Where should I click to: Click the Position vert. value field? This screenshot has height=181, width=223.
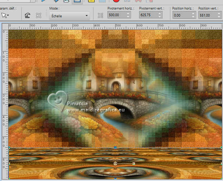click(208, 15)
